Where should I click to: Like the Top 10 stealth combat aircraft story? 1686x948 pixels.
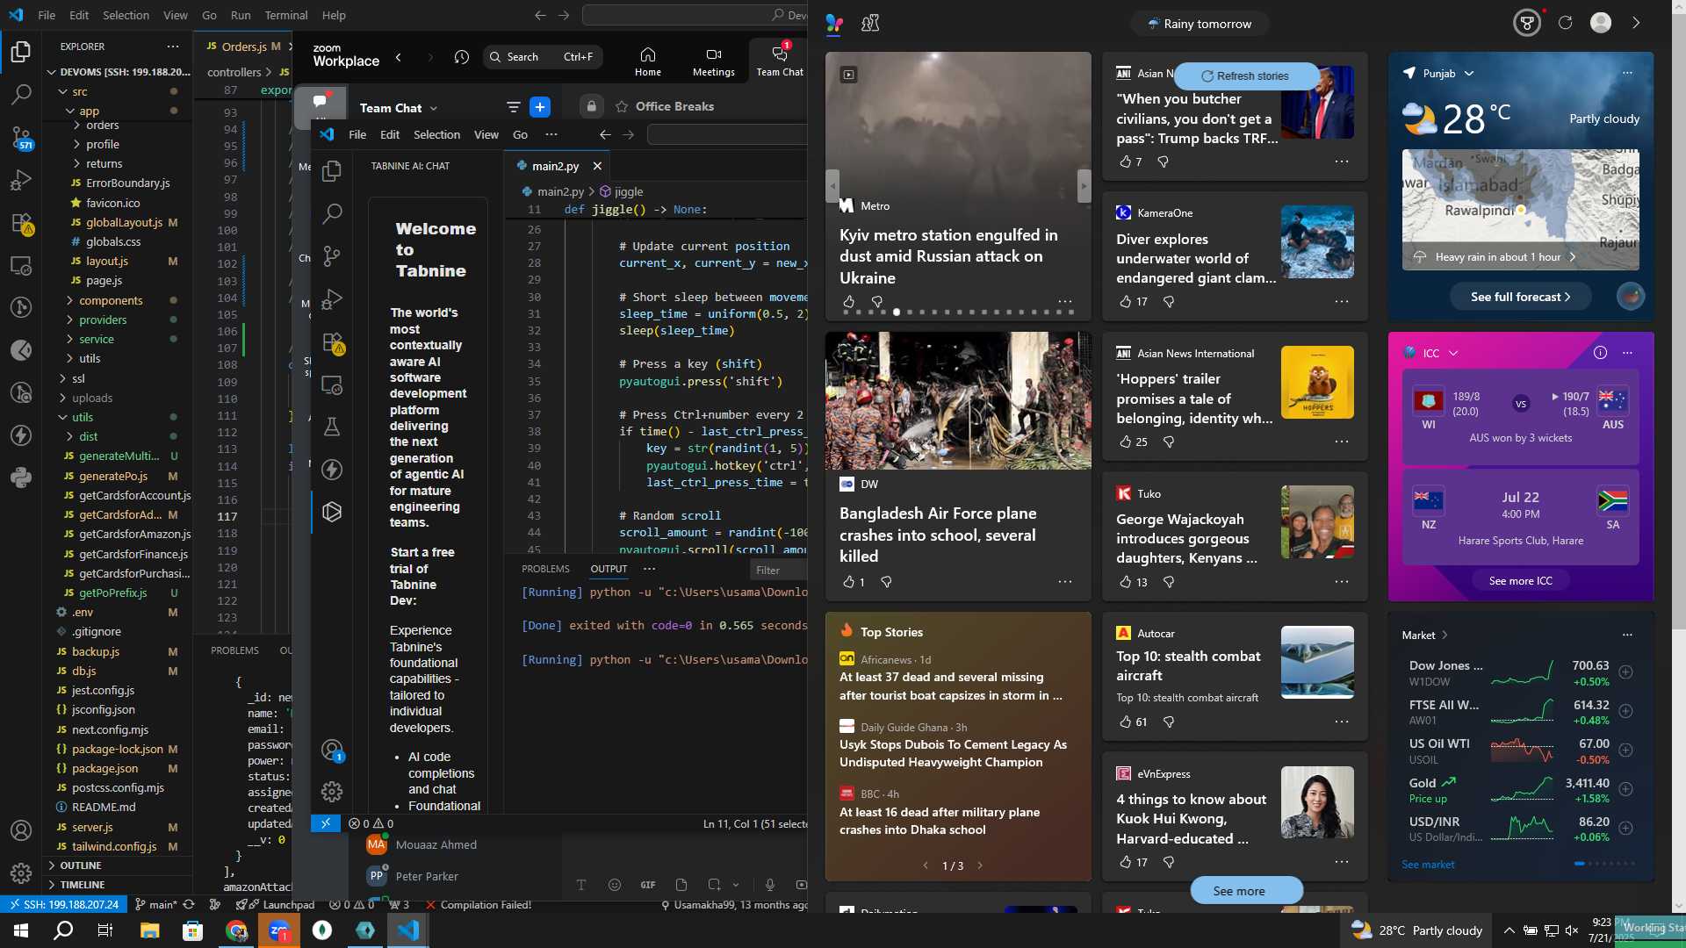(1126, 722)
